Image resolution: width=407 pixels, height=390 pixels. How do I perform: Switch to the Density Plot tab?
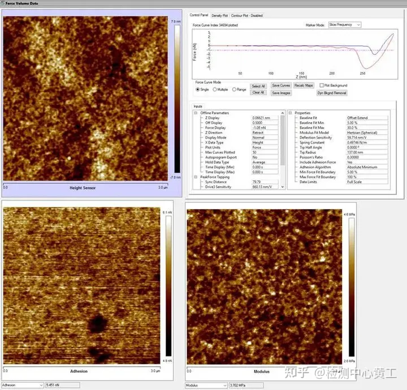(x=219, y=15)
